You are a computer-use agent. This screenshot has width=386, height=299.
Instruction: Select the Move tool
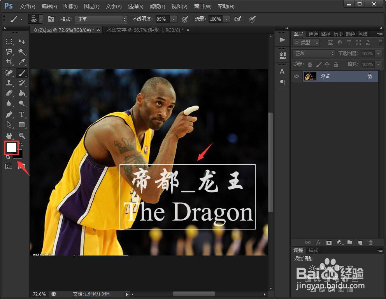click(22, 41)
